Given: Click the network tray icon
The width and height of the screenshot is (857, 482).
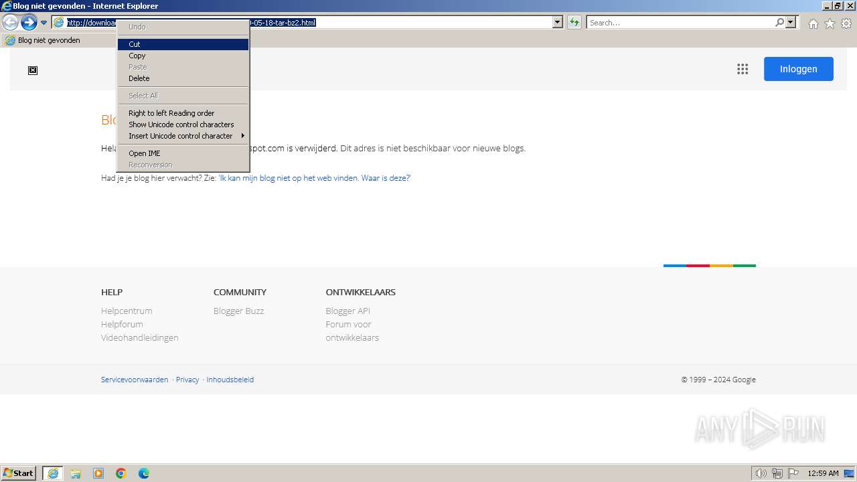Looking at the screenshot, I should [x=777, y=473].
